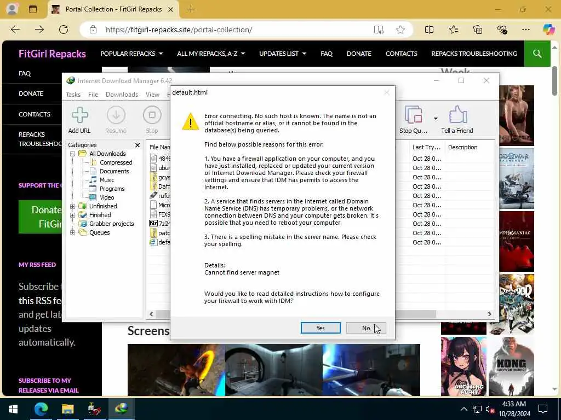The width and height of the screenshot is (561, 420).
Task: Click No in the default.html error dialog
Action: (365, 328)
